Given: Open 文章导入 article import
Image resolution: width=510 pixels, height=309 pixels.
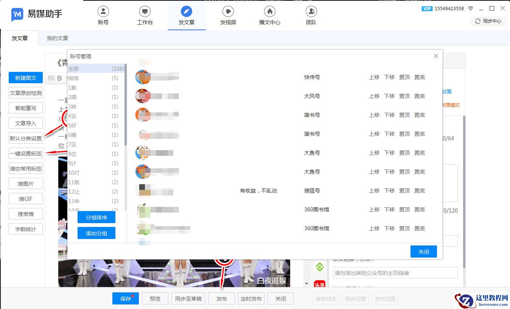Looking at the screenshot, I should tap(26, 123).
